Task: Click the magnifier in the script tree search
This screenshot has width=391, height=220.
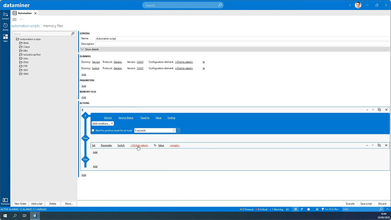Action: coord(73,33)
